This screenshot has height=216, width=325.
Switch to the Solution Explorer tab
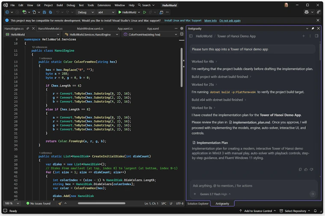[198, 204]
